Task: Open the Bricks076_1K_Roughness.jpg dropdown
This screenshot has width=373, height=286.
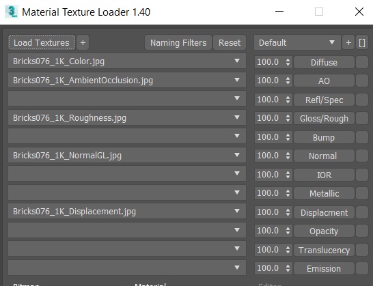Action: 127,117
